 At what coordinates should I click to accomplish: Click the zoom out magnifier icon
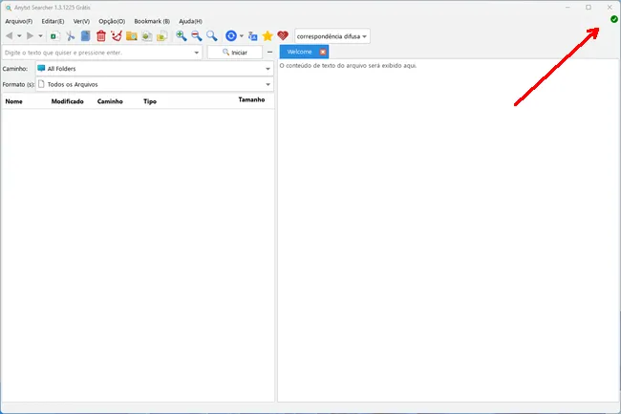(x=197, y=36)
